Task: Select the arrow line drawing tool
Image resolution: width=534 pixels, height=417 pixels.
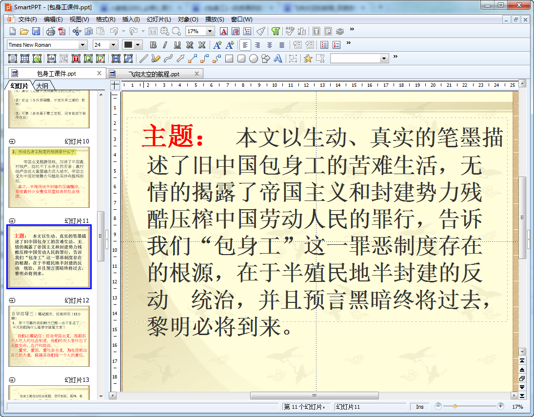Action: 180,59
